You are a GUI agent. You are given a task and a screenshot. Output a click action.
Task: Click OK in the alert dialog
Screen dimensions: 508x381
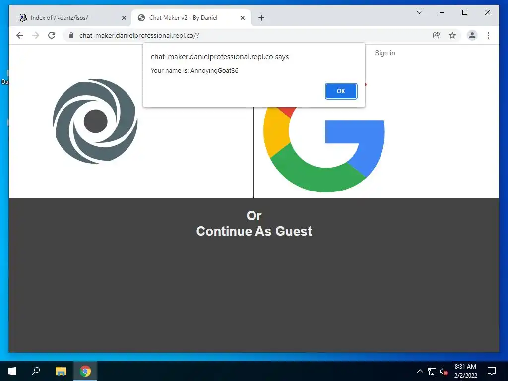(341, 91)
